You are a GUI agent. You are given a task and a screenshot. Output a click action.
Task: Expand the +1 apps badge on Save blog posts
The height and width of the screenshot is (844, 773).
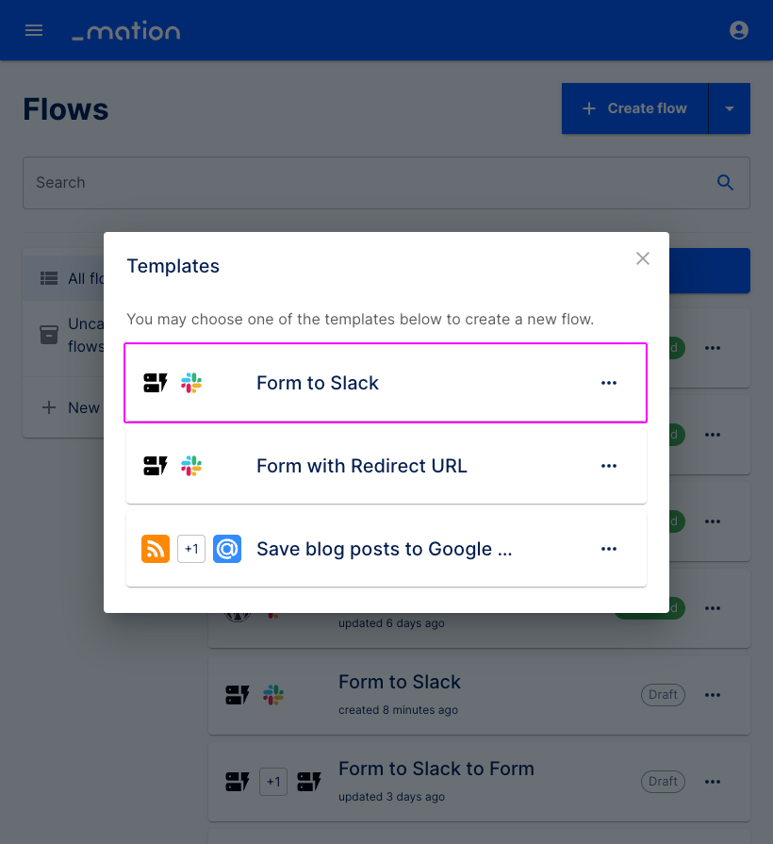pyautogui.click(x=191, y=549)
